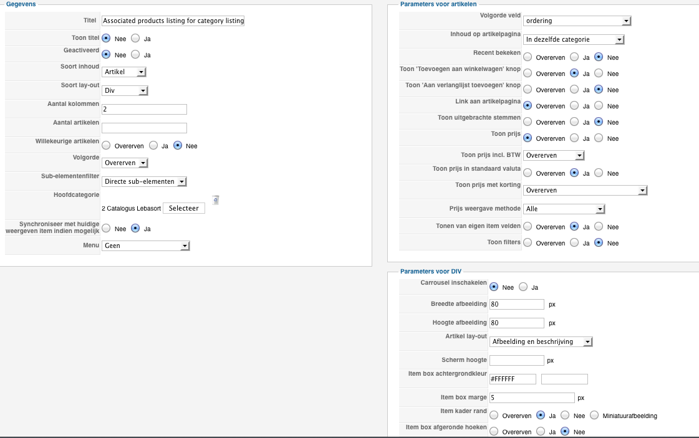Choose Nee for Synchroniseer met huidige item
699x438 pixels.
pos(106,229)
